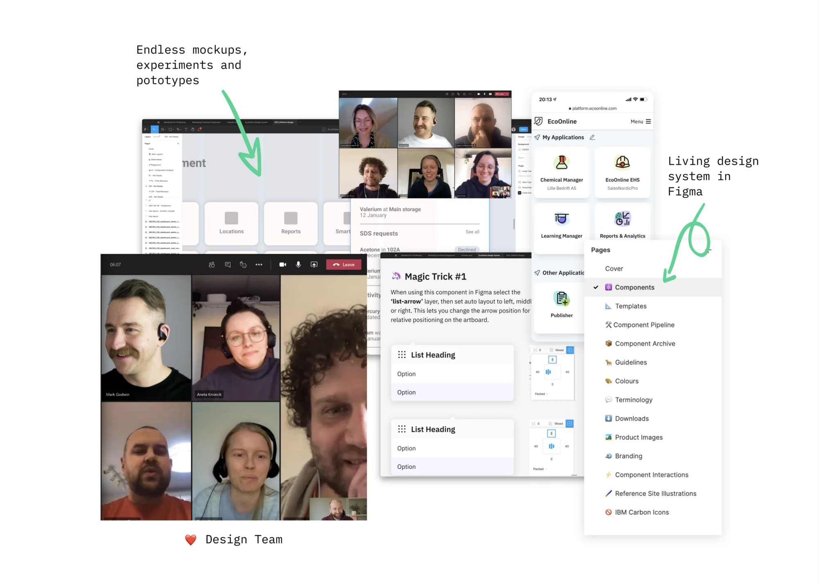819x586 pixels.
Task: Expand CM - Not Ready page dropdown header
Action: pyautogui.click(x=172, y=137)
